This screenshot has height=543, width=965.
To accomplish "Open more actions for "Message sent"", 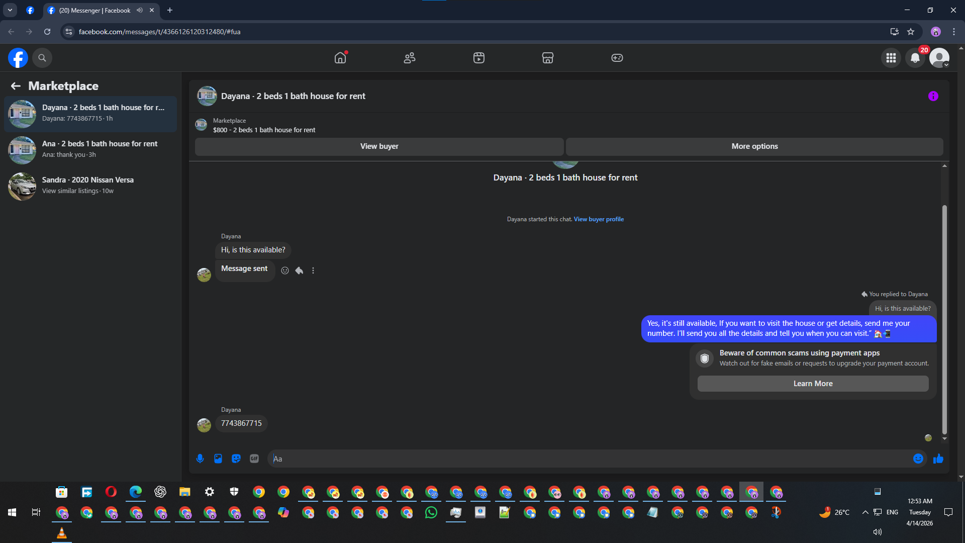I will (x=313, y=270).
